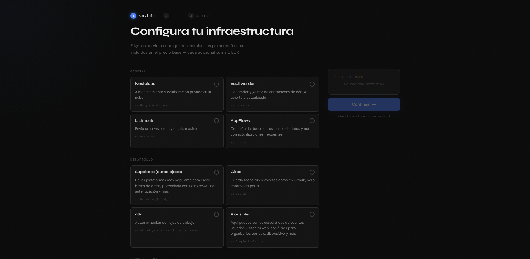Screen dimensions: 530x259
Task: Click the DESARROLLO section heading
Action: click(x=142, y=160)
